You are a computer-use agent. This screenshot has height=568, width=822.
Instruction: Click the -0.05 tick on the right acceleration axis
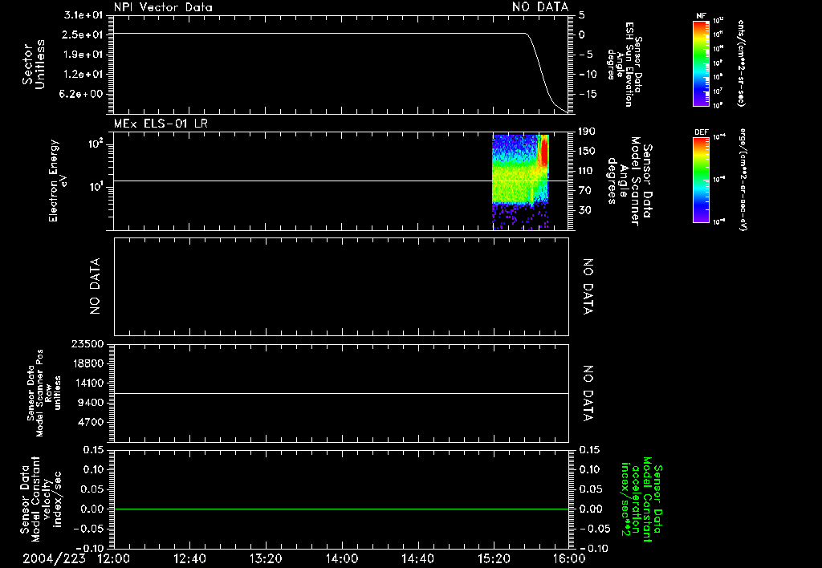tap(595, 529)
